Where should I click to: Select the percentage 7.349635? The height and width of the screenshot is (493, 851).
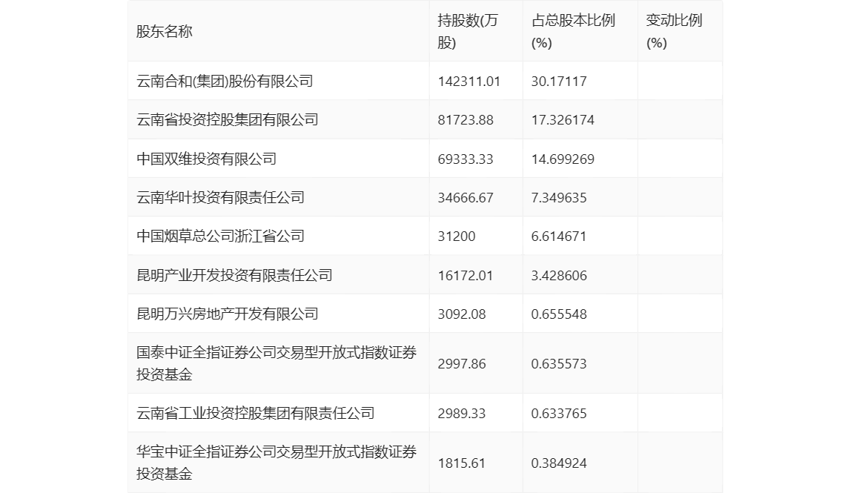click(559, 198)
